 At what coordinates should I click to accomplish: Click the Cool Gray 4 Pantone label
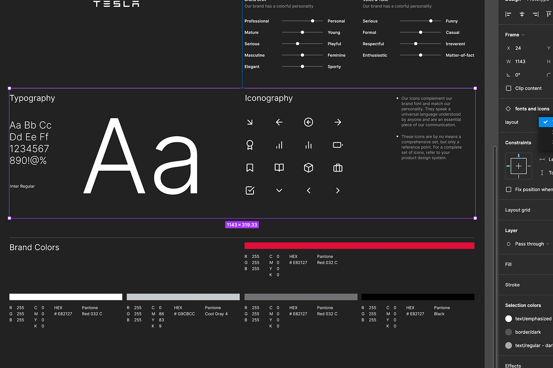click(216, 314)
